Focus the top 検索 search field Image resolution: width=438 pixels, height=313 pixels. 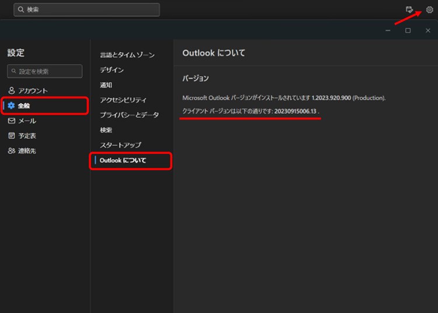point(86,10)
